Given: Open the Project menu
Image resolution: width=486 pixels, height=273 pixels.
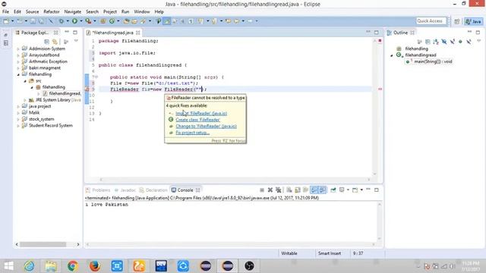Looking at the screenshot, I should [x=110, y=12].
